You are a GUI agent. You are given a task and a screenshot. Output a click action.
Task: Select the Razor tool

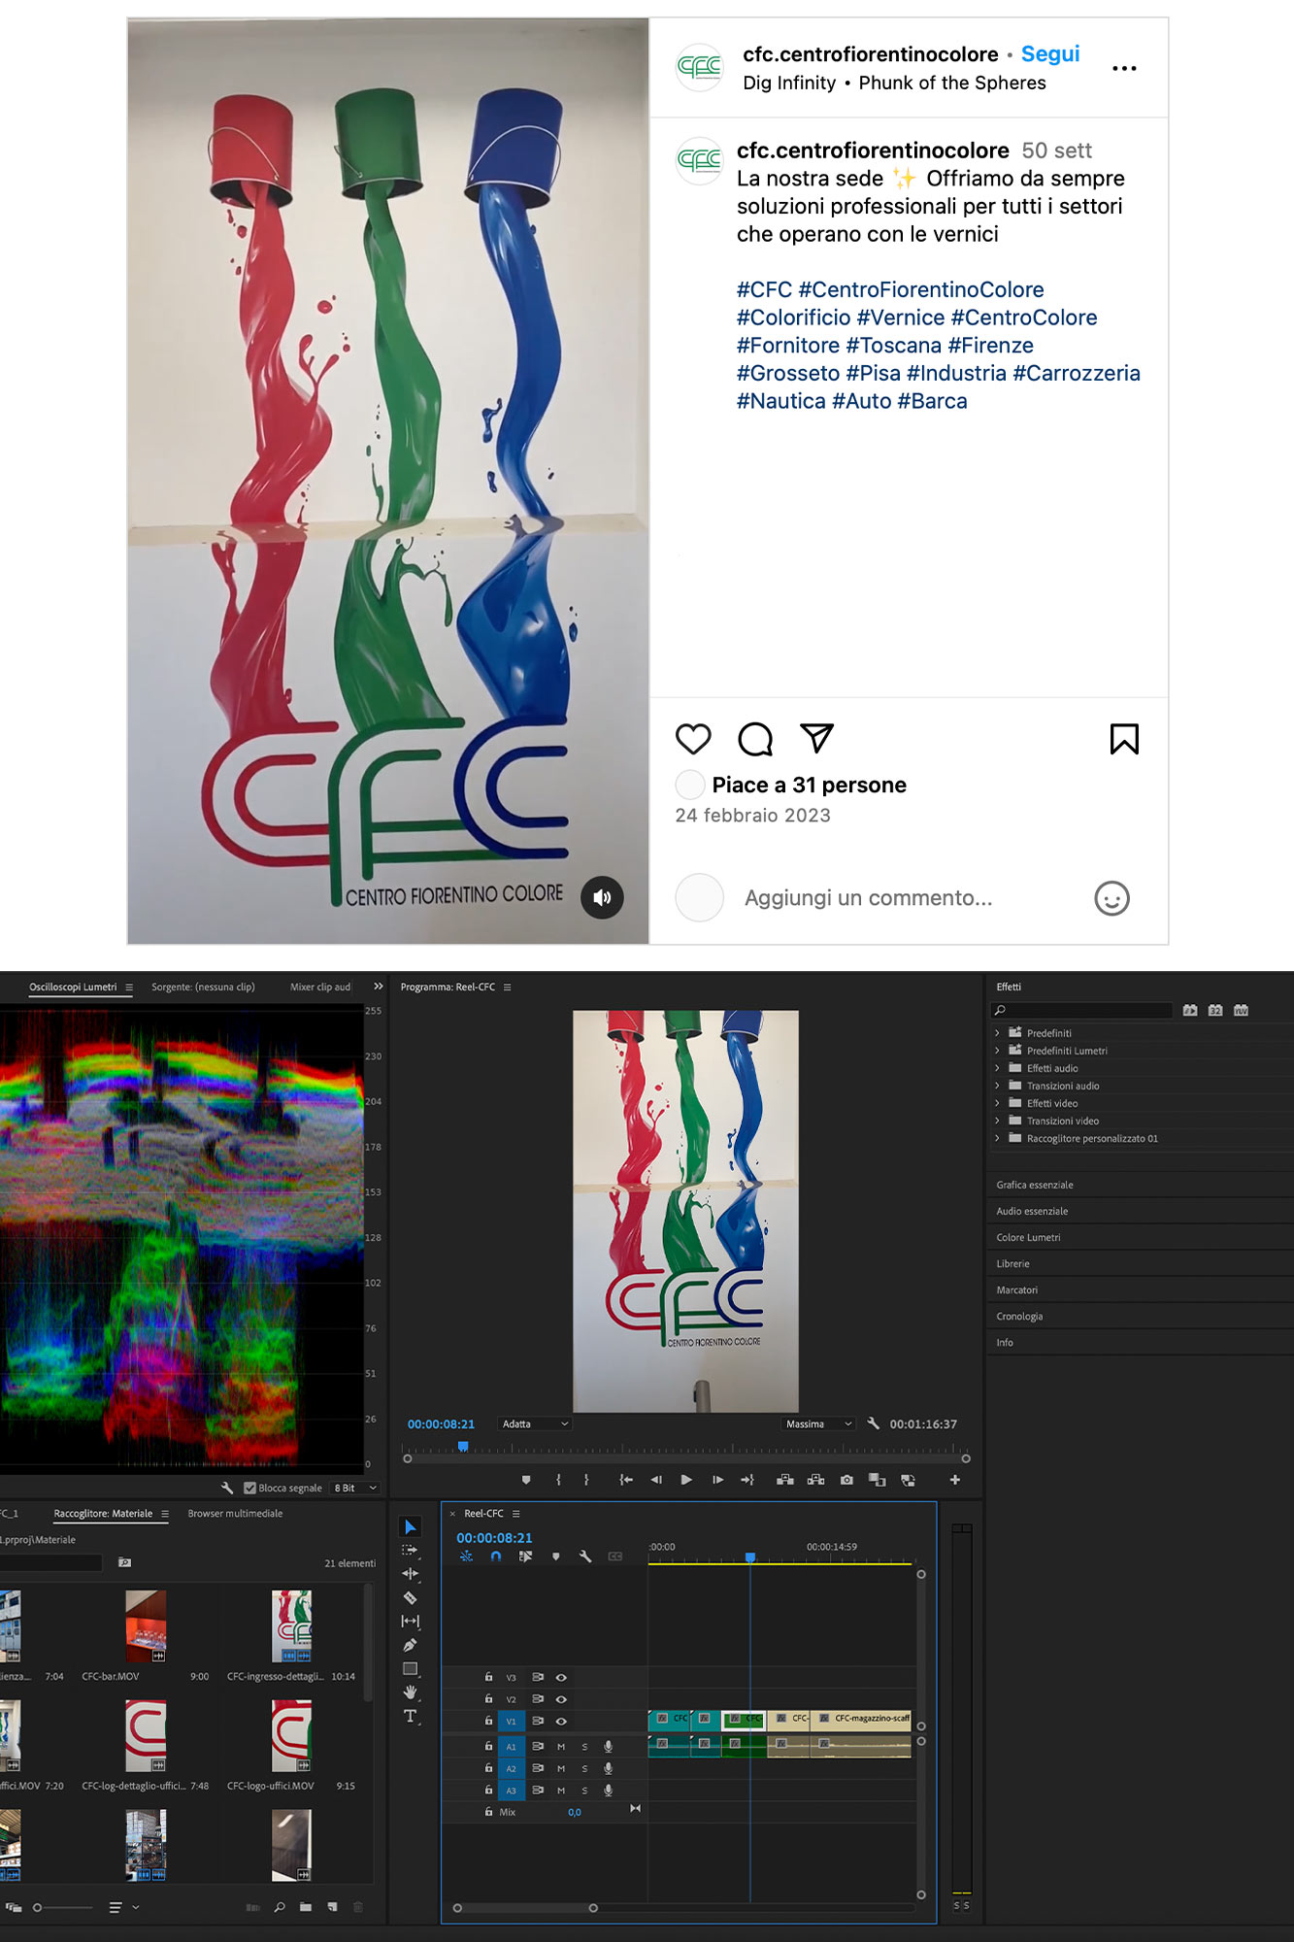(410, 1597)
